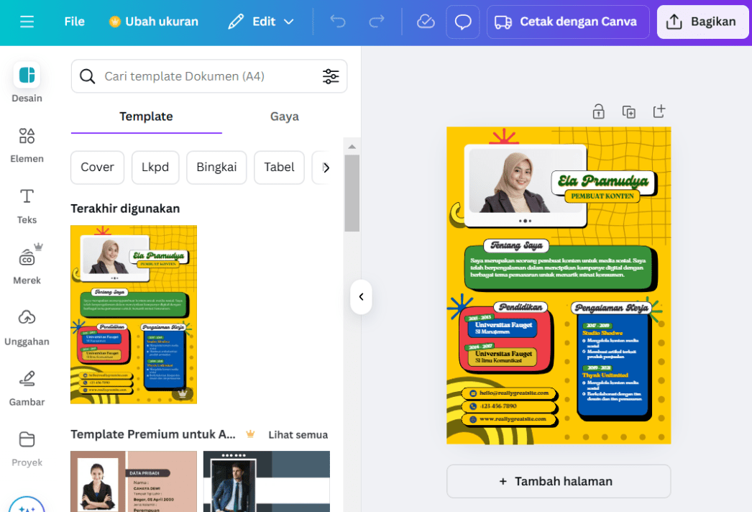
Task: Open the comments icon
Action: pyautogui.click(x=462, y=22)
